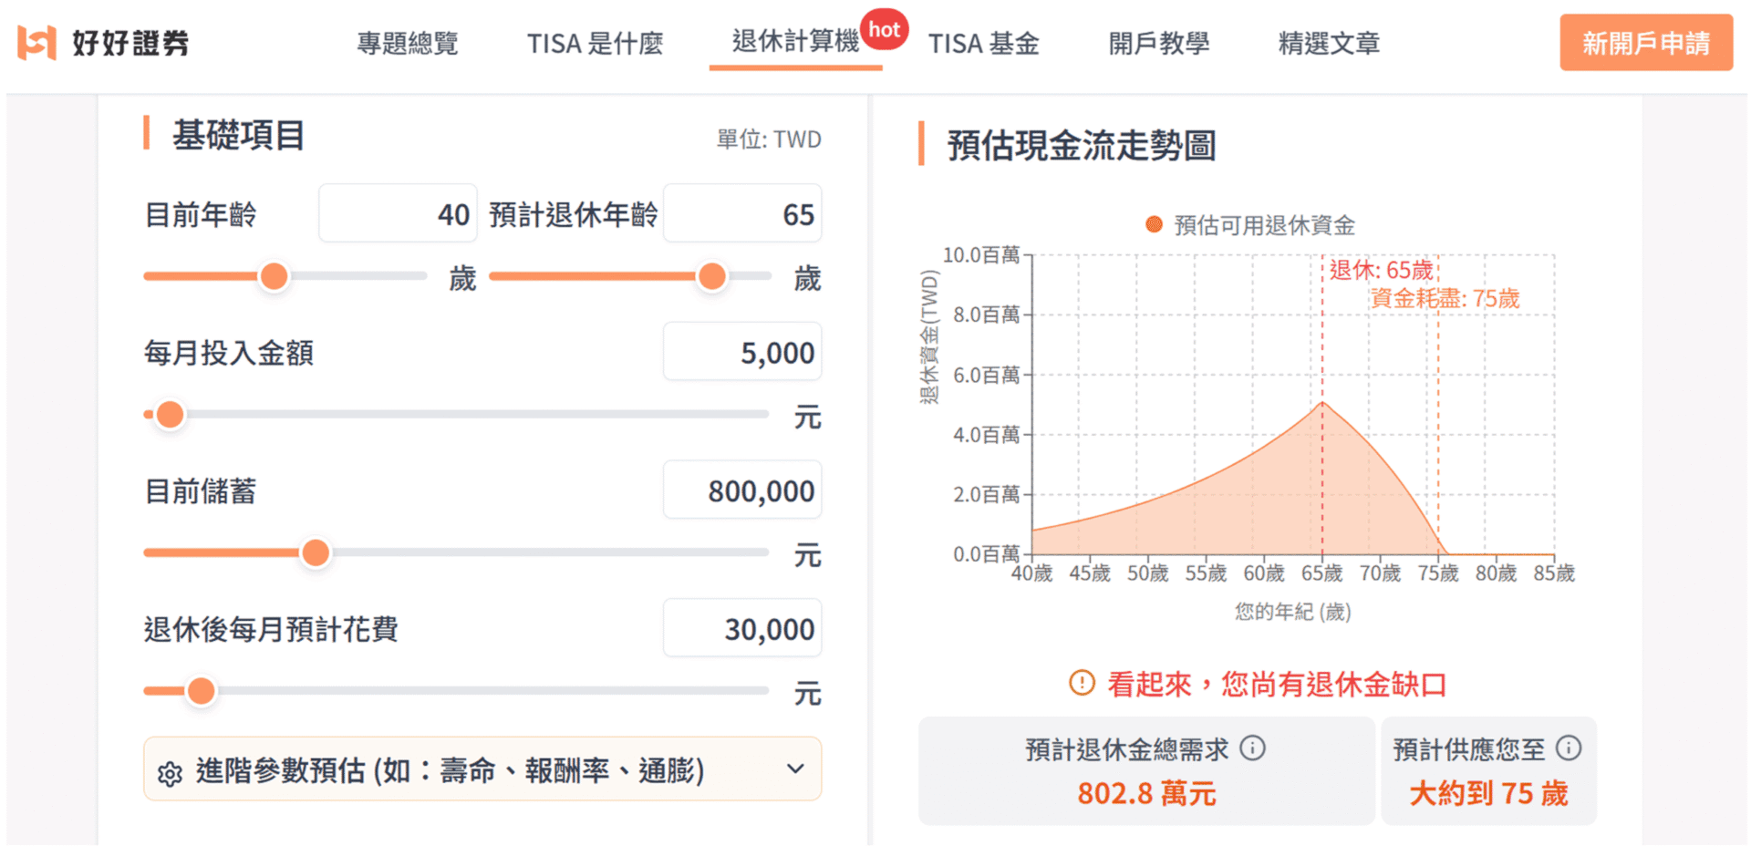Click the 好好證券 logo icon
Image resolution: width=1751 pixels, height=846 pixels.
tap(33, 41)
